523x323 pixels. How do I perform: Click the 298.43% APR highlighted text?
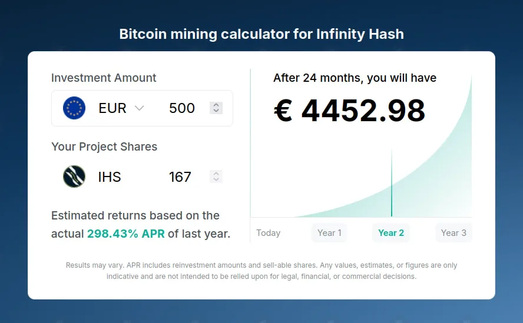(x=126, y=234)
